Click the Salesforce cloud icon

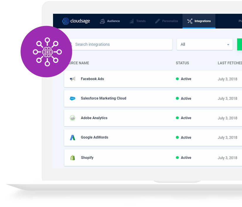[72, 99]
